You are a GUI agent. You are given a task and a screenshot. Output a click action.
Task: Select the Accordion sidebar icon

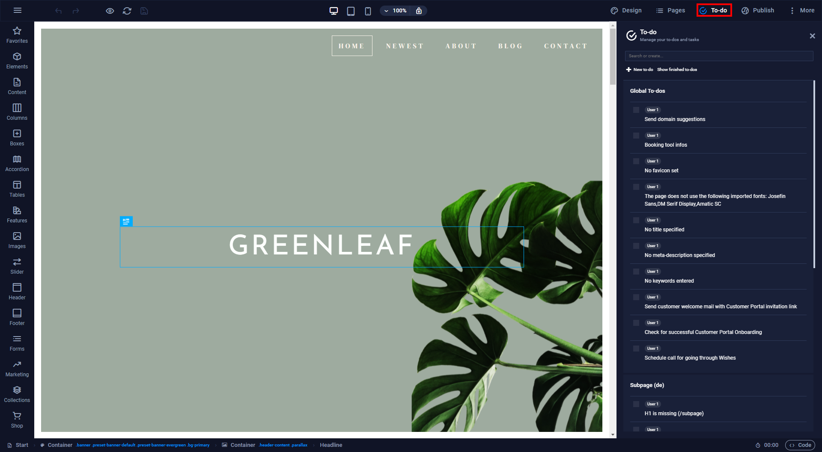point(17,163)
